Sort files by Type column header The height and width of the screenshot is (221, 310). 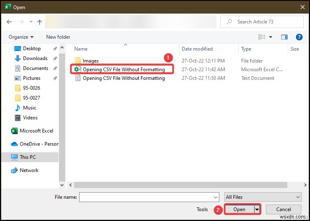point(246,49)
